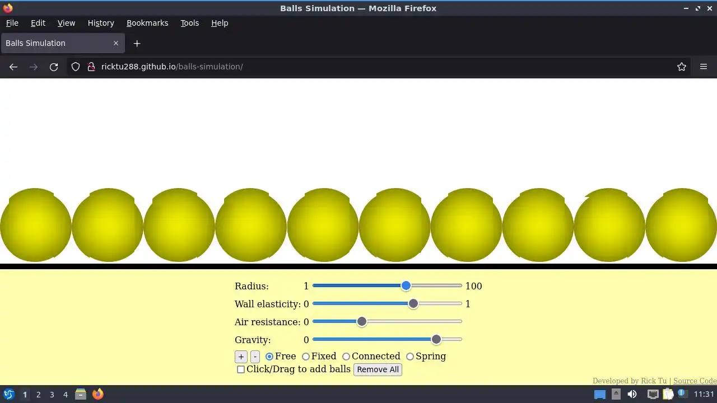Image resolution: width=717 pixels, height=403 pixels.
Task: Click the Gravity slider
Action: [x=387, y=340]
